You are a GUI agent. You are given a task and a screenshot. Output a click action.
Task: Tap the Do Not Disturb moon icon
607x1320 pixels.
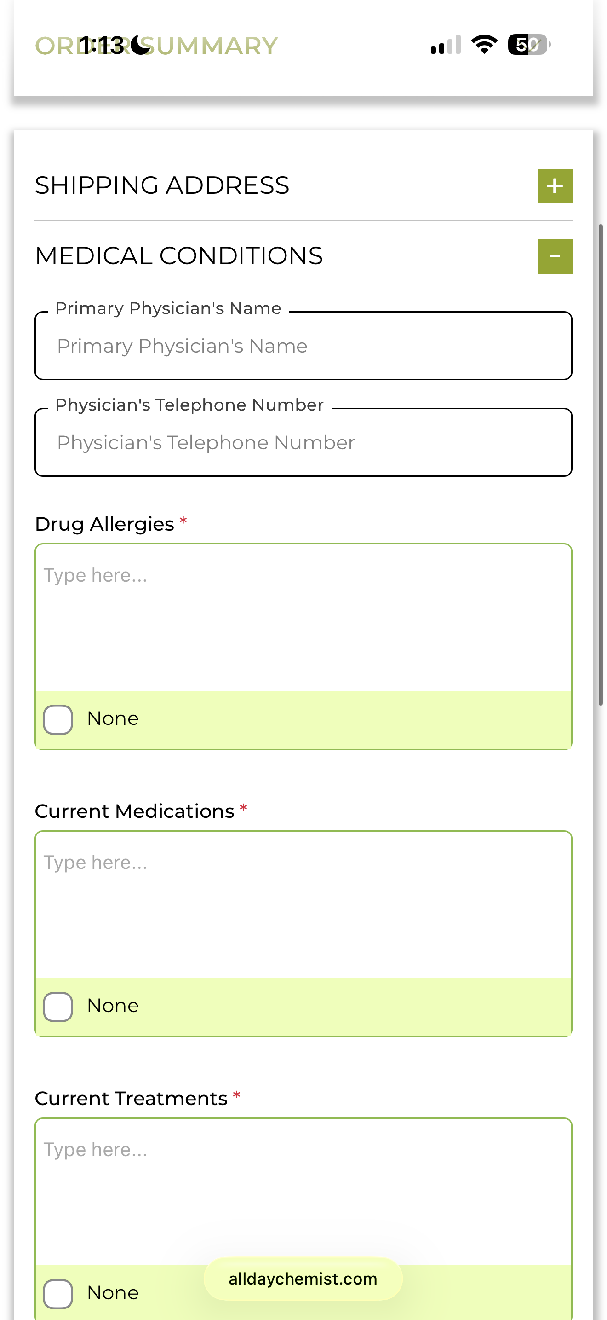pos(140,45)
